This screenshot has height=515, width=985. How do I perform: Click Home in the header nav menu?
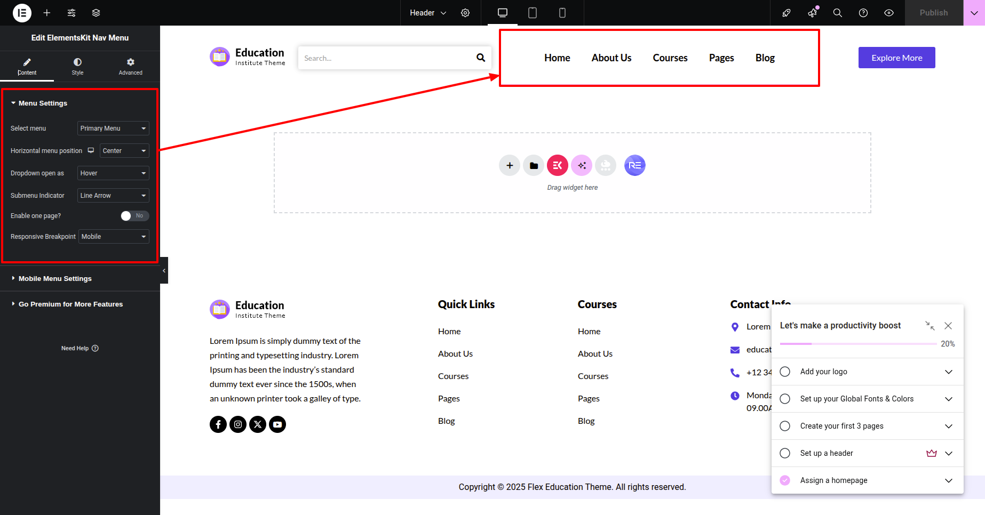(x=557, y=58)
